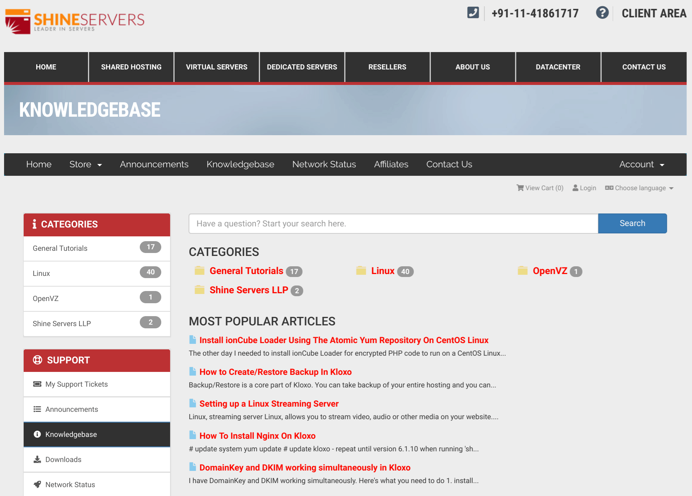Click Network Status rocket icon in sidebar
The height and width of the screenshot is (496, 692).
pyautogui.click(x=37, y=485)
